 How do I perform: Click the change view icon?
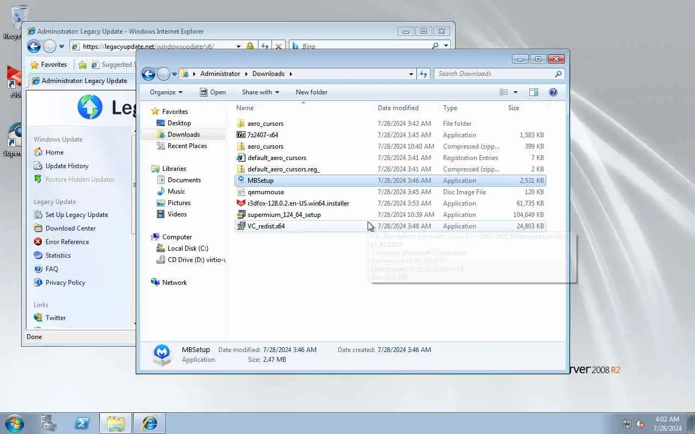tap(504, 92)
